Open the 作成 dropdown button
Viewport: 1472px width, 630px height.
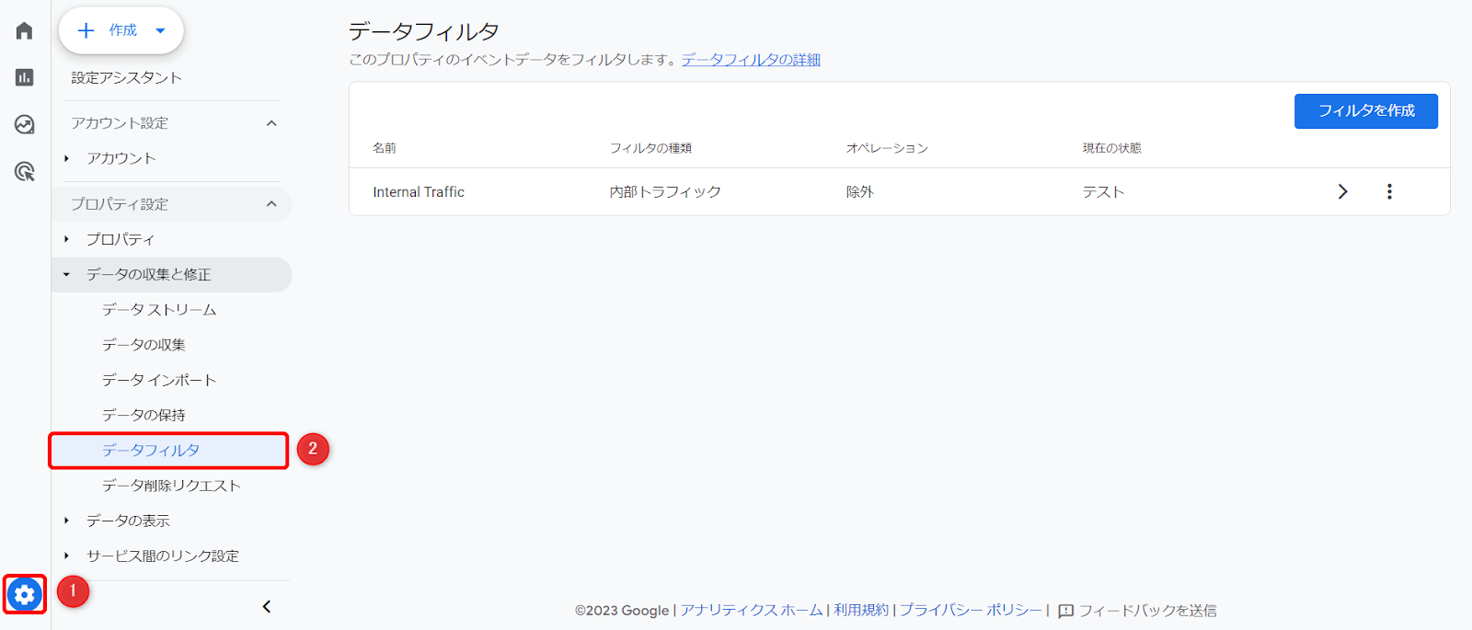[x=121, y=30]
